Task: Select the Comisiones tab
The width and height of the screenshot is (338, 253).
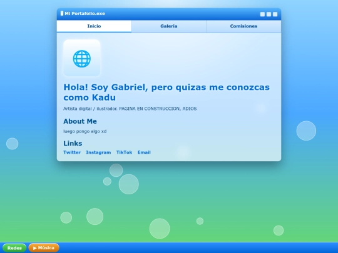Action: tap(243, 26)
